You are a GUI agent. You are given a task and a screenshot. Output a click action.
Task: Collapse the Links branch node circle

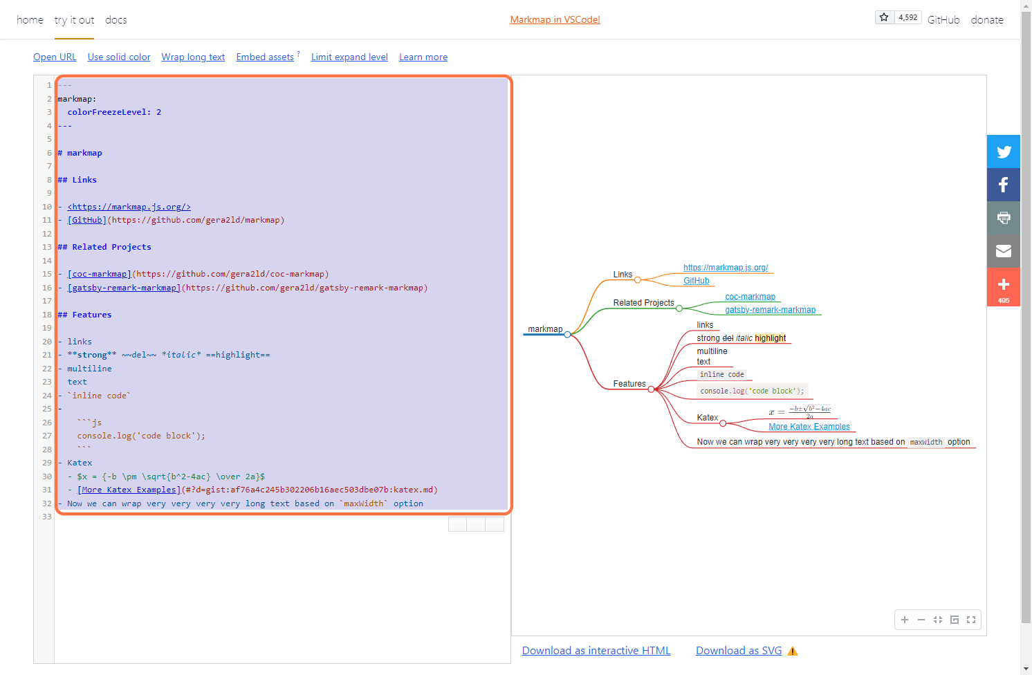(638, 280)
